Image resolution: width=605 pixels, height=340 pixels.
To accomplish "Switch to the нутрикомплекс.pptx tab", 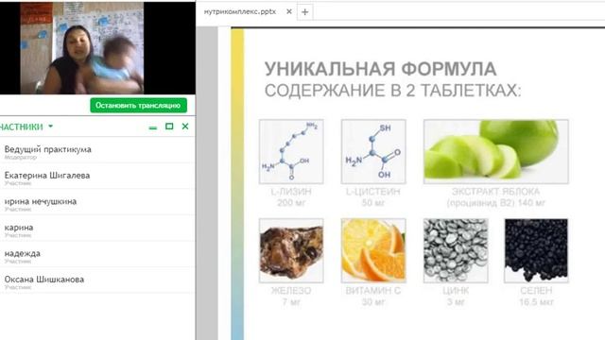I will 240,11.
